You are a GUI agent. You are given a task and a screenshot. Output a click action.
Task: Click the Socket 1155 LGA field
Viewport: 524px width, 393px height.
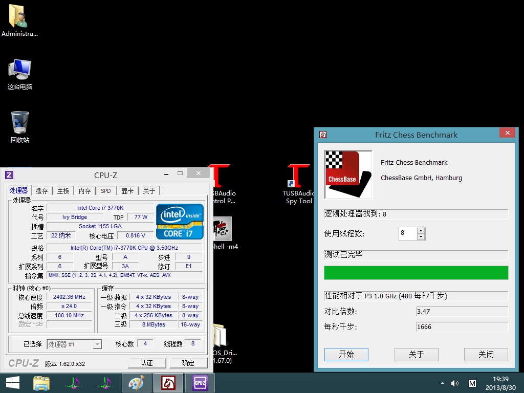[100, 226]
